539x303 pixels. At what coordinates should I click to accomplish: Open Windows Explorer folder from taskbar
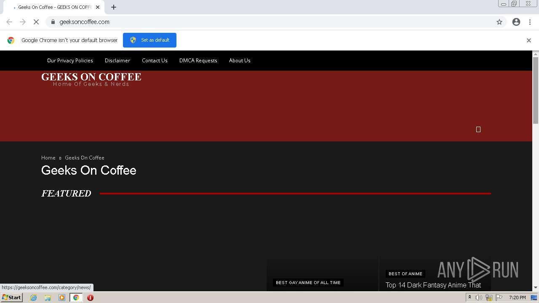click(x=48, y=298)
